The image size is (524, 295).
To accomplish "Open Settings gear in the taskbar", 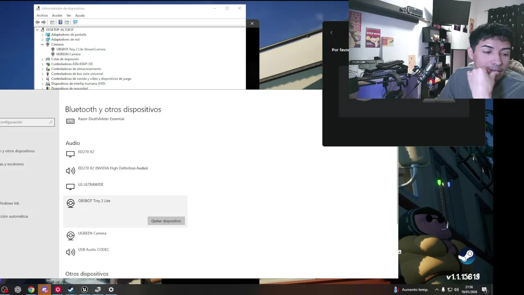I will [111, 290].
